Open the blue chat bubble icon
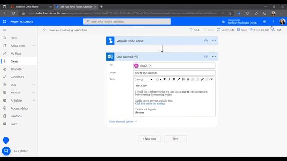 [6, 140]
